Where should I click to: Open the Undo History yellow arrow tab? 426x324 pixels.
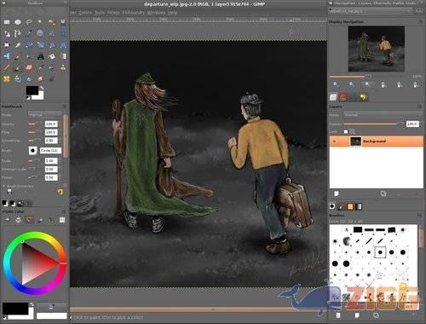click(x=363, y=97)
